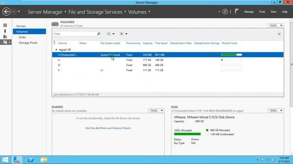Open the Shares TASKS dropdown
Screen dimensions: 293x164
tap(156, 111)
